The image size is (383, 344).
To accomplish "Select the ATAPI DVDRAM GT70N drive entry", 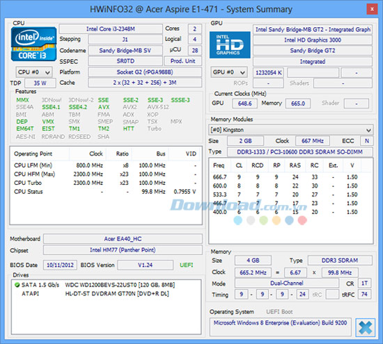I will pos(95,293).
